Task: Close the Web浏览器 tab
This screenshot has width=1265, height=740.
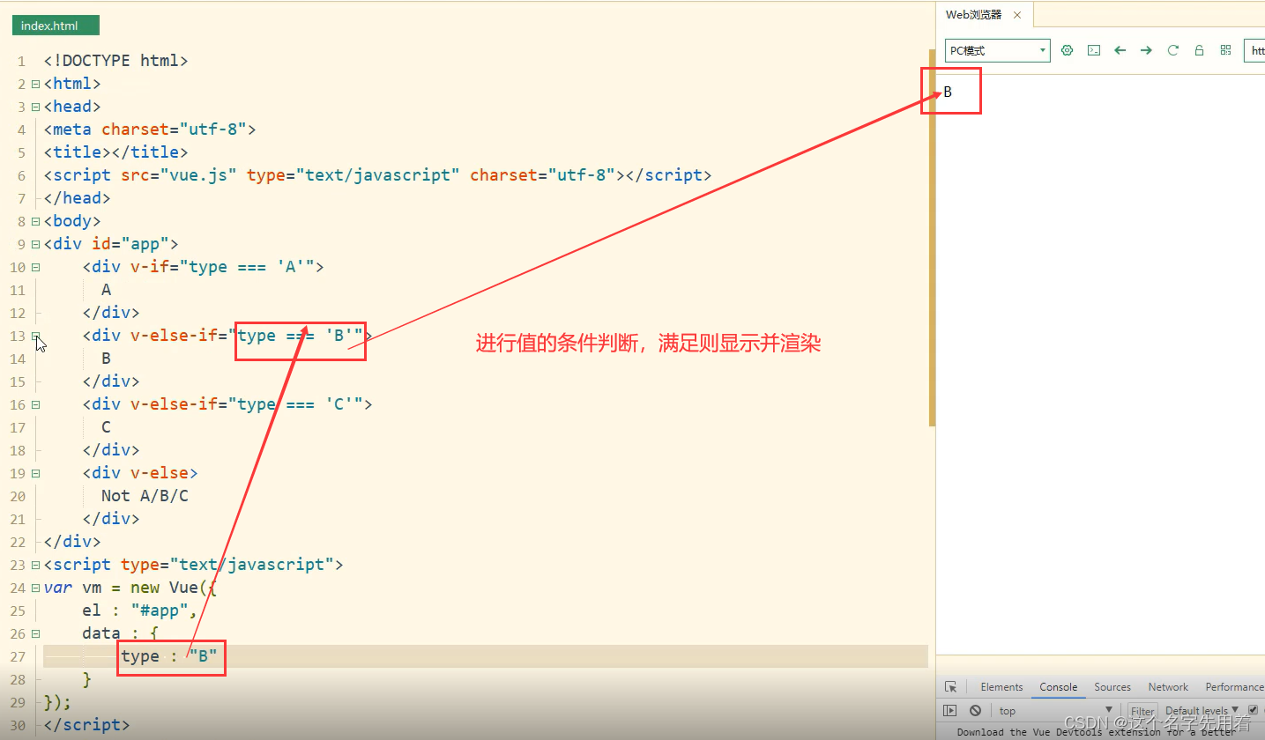Action: (x=1017, y=15)
